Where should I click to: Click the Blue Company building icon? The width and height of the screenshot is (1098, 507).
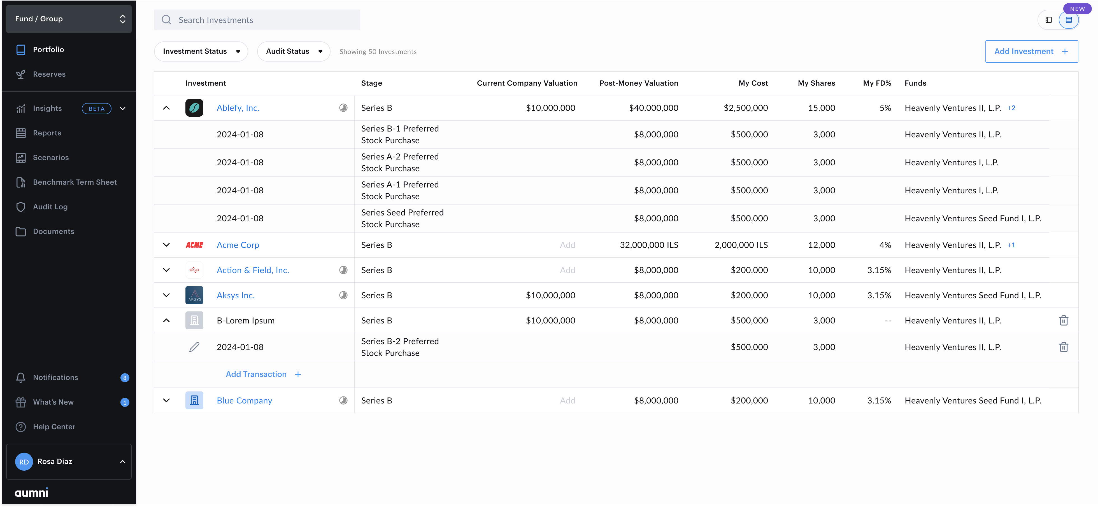pyautogui.click(x=194, y=401)
